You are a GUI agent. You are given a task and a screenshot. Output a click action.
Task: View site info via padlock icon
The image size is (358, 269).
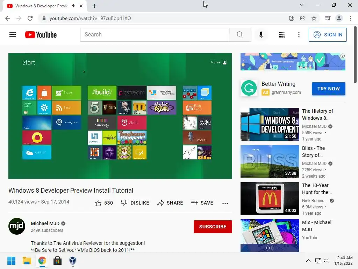(x=44, y=18)
